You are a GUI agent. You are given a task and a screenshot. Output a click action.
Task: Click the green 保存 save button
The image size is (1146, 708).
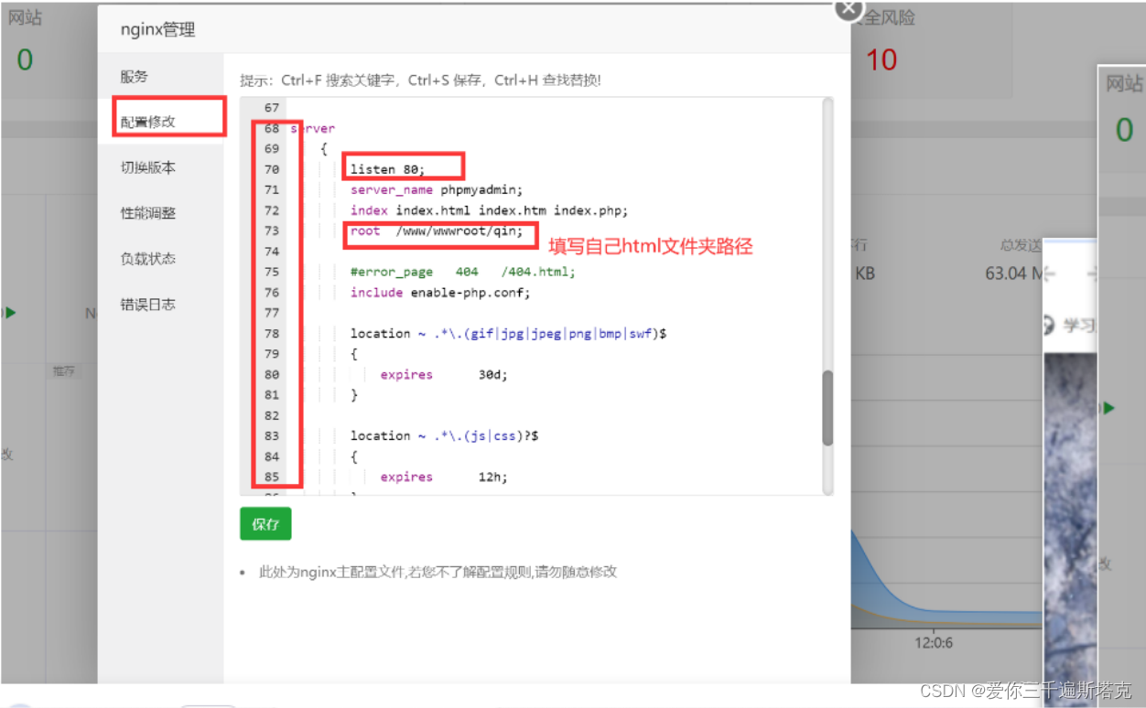click(x=265, y=524)
